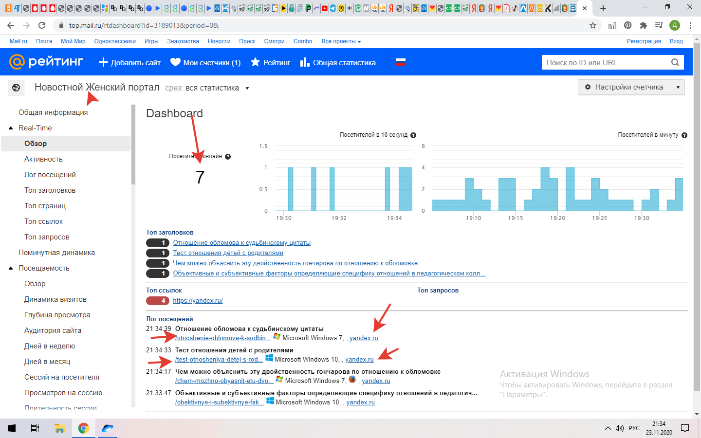
Task: Open the green Chrome profile avatar
Action: tap(675, 25)
